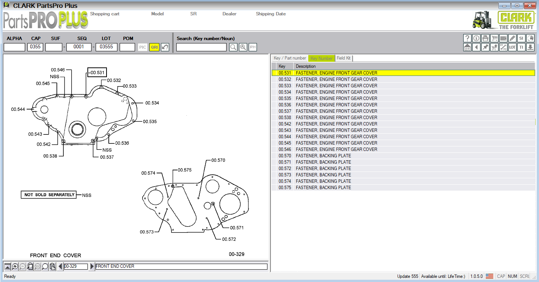Open the Help icon
Screen dimensions: 539x282
(467, 38)
